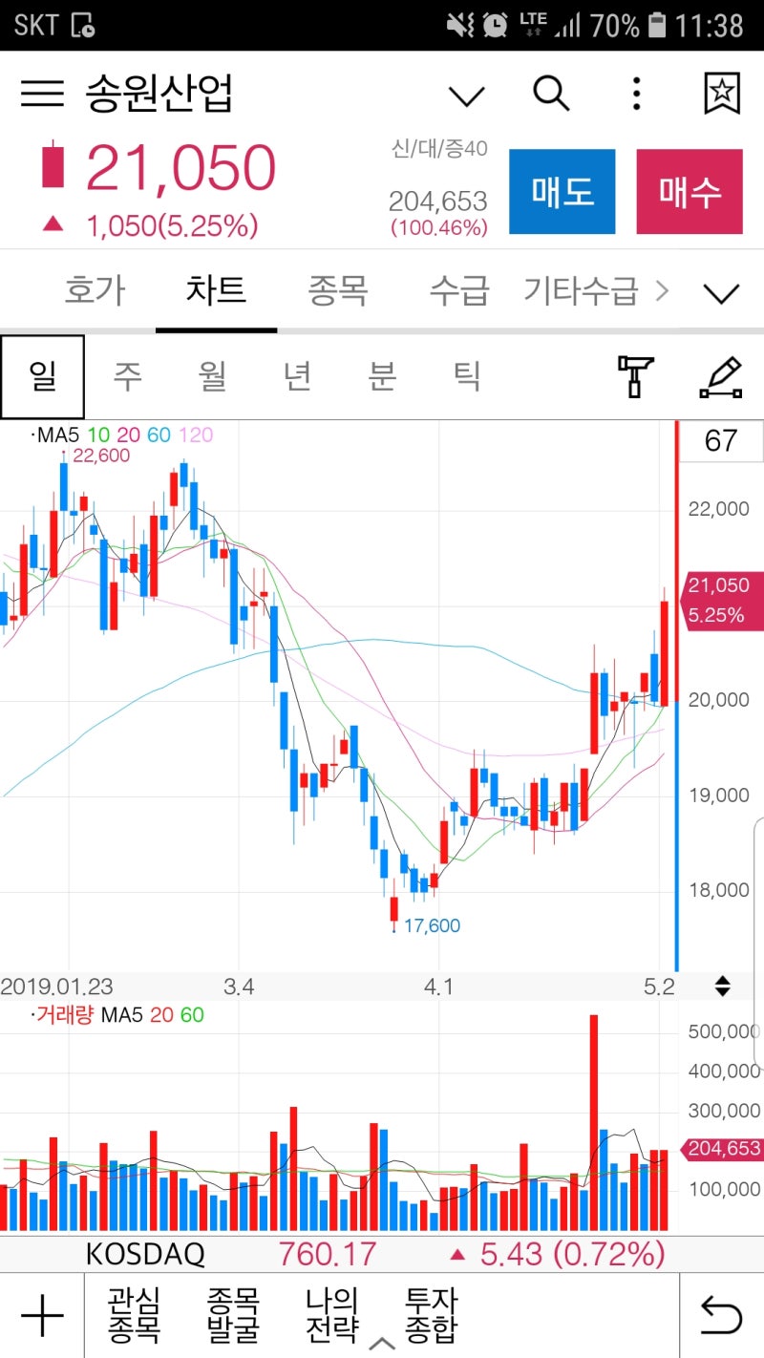Open 나의전략 my strategy menu
Image resolution: width=764 pixels, height=1358 pixels.
click(x=332, y=1315)
